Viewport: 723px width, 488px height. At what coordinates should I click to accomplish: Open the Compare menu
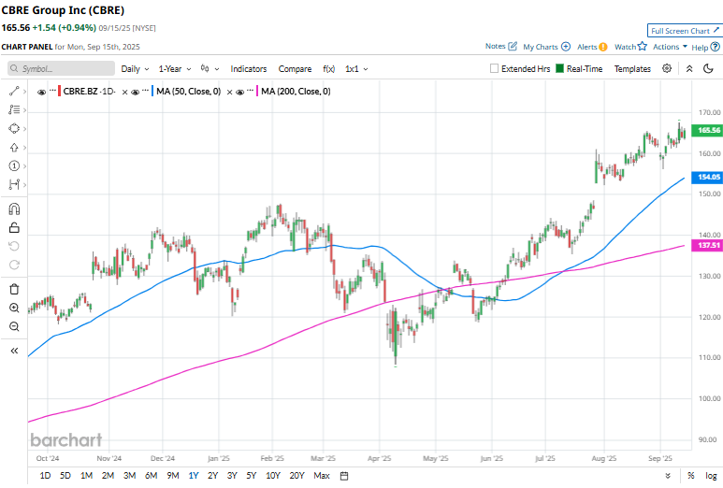295,68
